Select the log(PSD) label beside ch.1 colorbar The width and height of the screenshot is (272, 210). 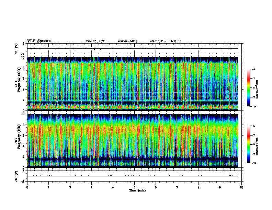257,90
